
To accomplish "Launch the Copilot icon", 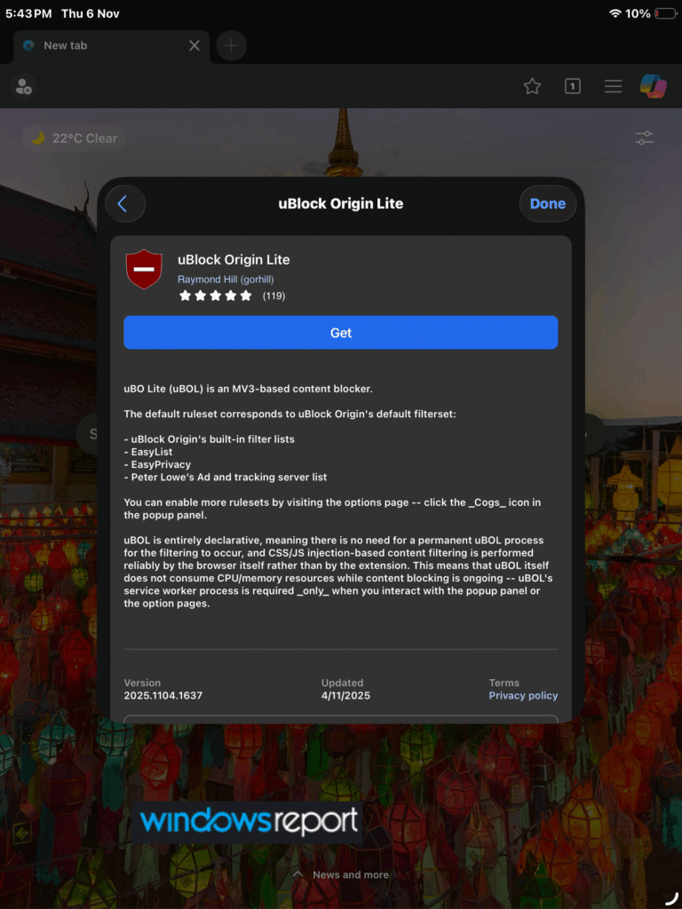I will click(x=654, y=86).
